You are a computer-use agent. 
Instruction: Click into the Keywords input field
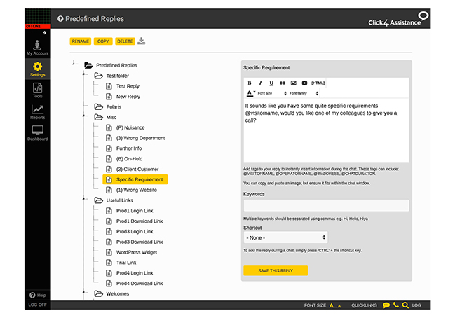pos(326,205)
